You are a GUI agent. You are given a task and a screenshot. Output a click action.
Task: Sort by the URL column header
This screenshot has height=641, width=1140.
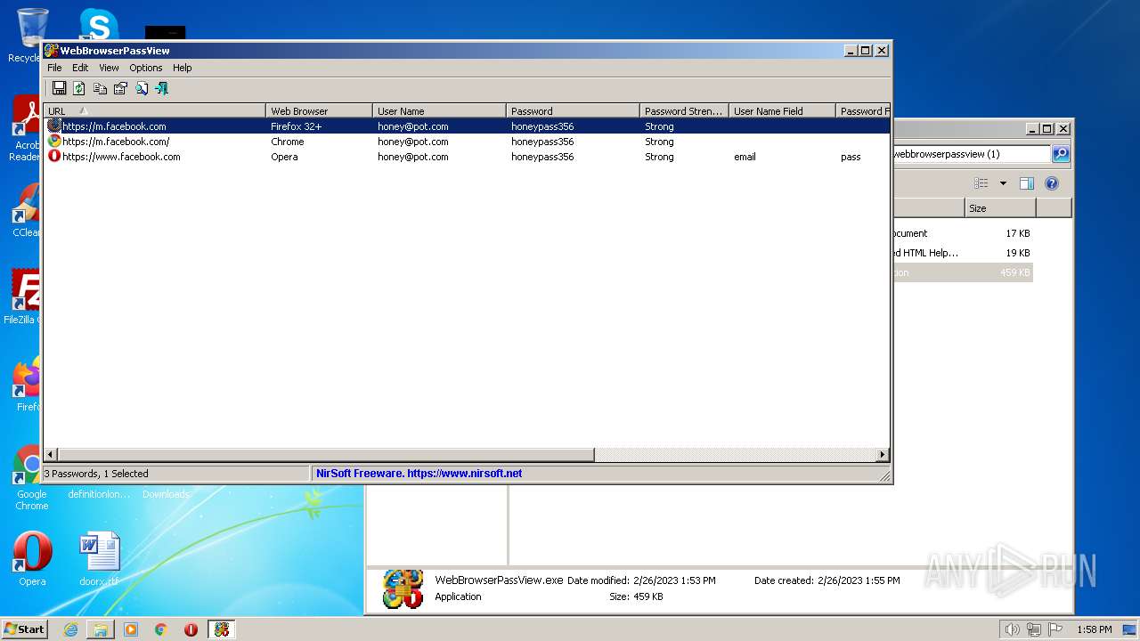[x=154, y=111]
